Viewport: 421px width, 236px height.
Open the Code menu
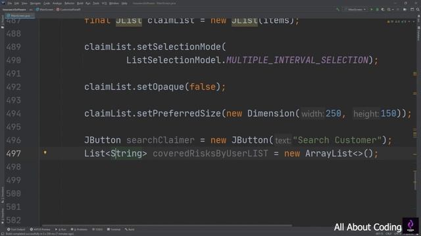click(47, 3)
